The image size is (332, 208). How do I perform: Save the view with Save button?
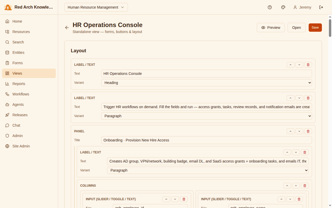[x=315, y=28]
